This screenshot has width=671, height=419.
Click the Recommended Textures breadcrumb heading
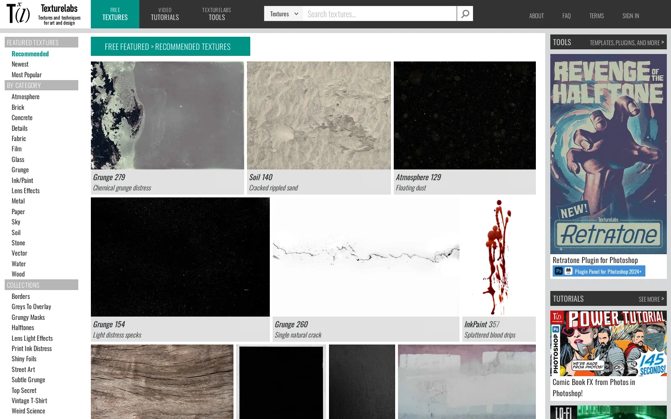pyautogui.click(x=171, y=47)
